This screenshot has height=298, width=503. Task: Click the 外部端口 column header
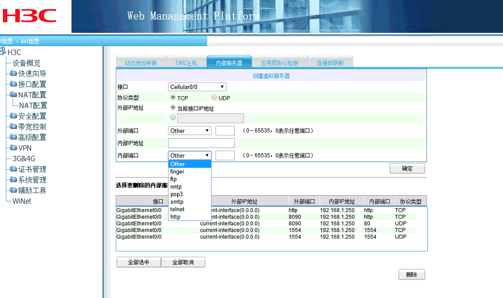point(304,201)
